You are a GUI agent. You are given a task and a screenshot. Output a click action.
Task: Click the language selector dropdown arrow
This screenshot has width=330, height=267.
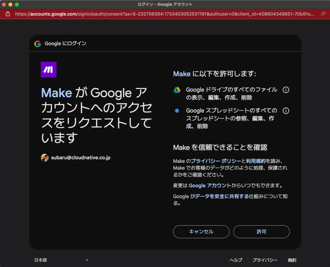click(87, 260)
